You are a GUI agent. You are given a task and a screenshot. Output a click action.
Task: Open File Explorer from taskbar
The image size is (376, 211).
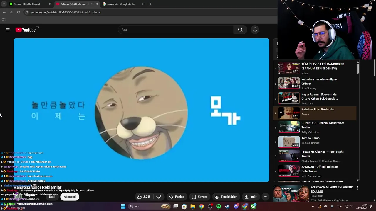click(x=193, y=206)
